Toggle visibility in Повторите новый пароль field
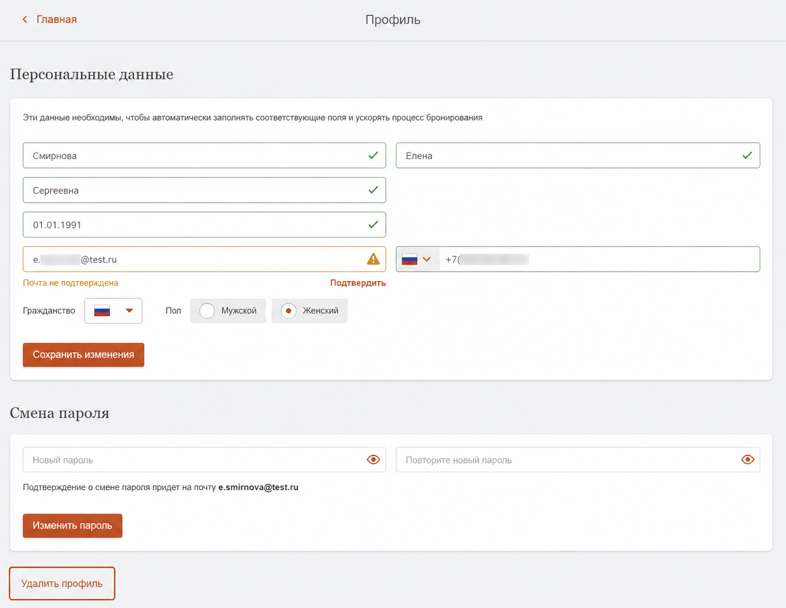 747,460
